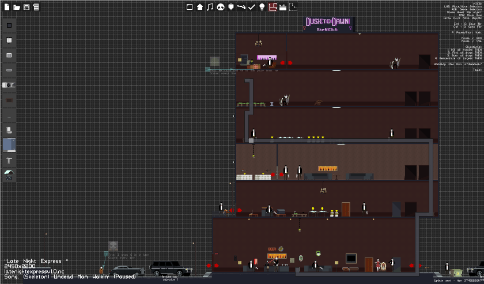Pick the air conditioner fan unit in palette
This screenshot has height=284, width=484.
(9, 85)
